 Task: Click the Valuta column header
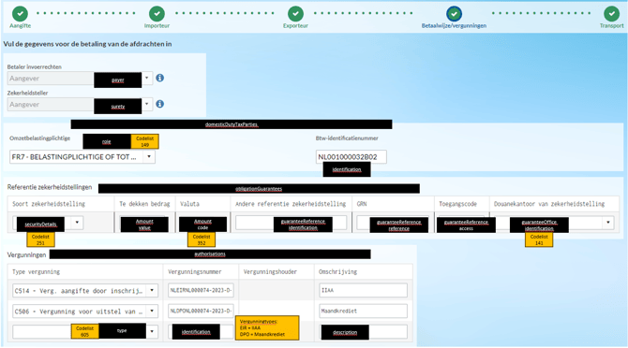[189, 204]
